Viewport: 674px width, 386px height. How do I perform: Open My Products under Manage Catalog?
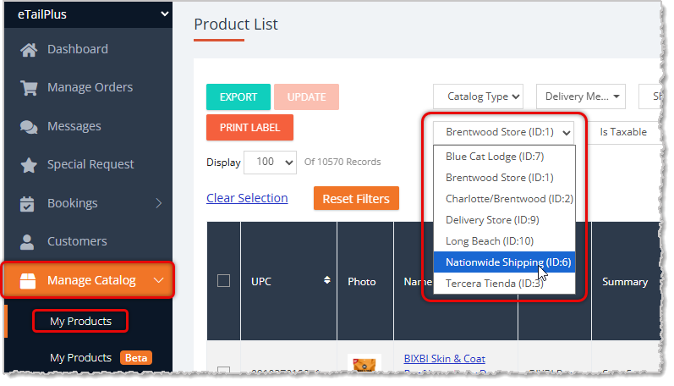80,321
